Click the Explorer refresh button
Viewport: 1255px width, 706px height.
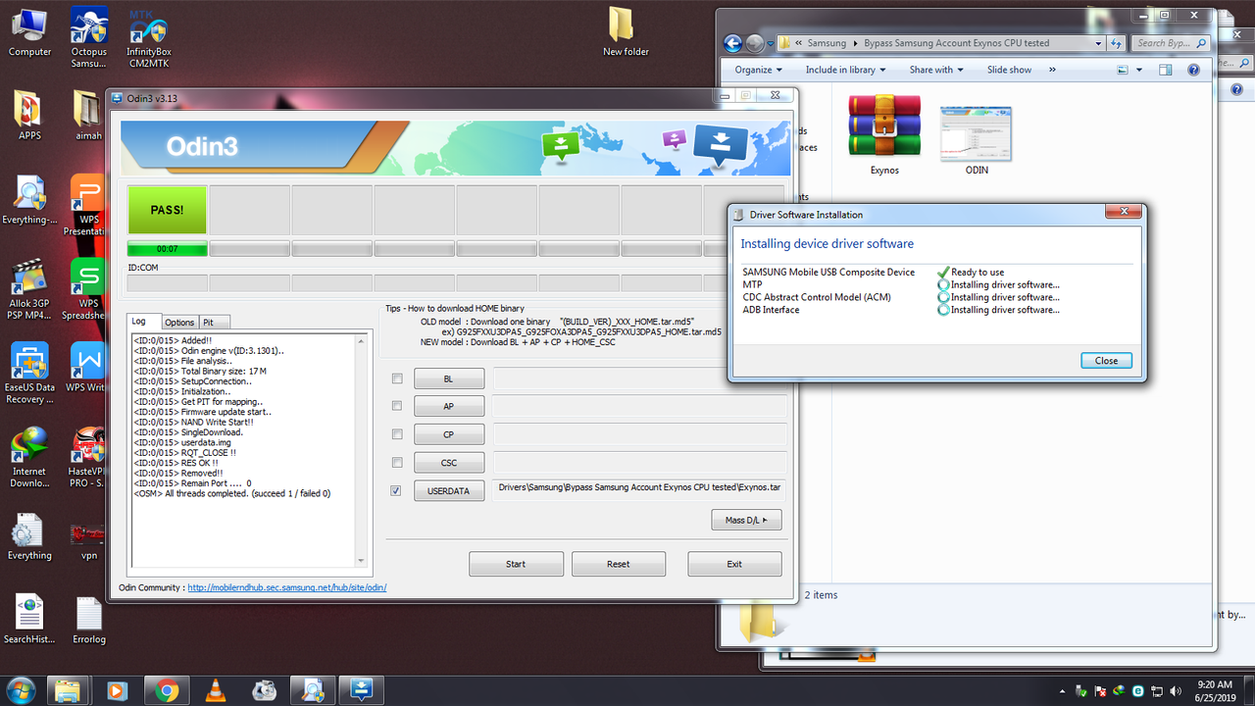(1116, 43)
